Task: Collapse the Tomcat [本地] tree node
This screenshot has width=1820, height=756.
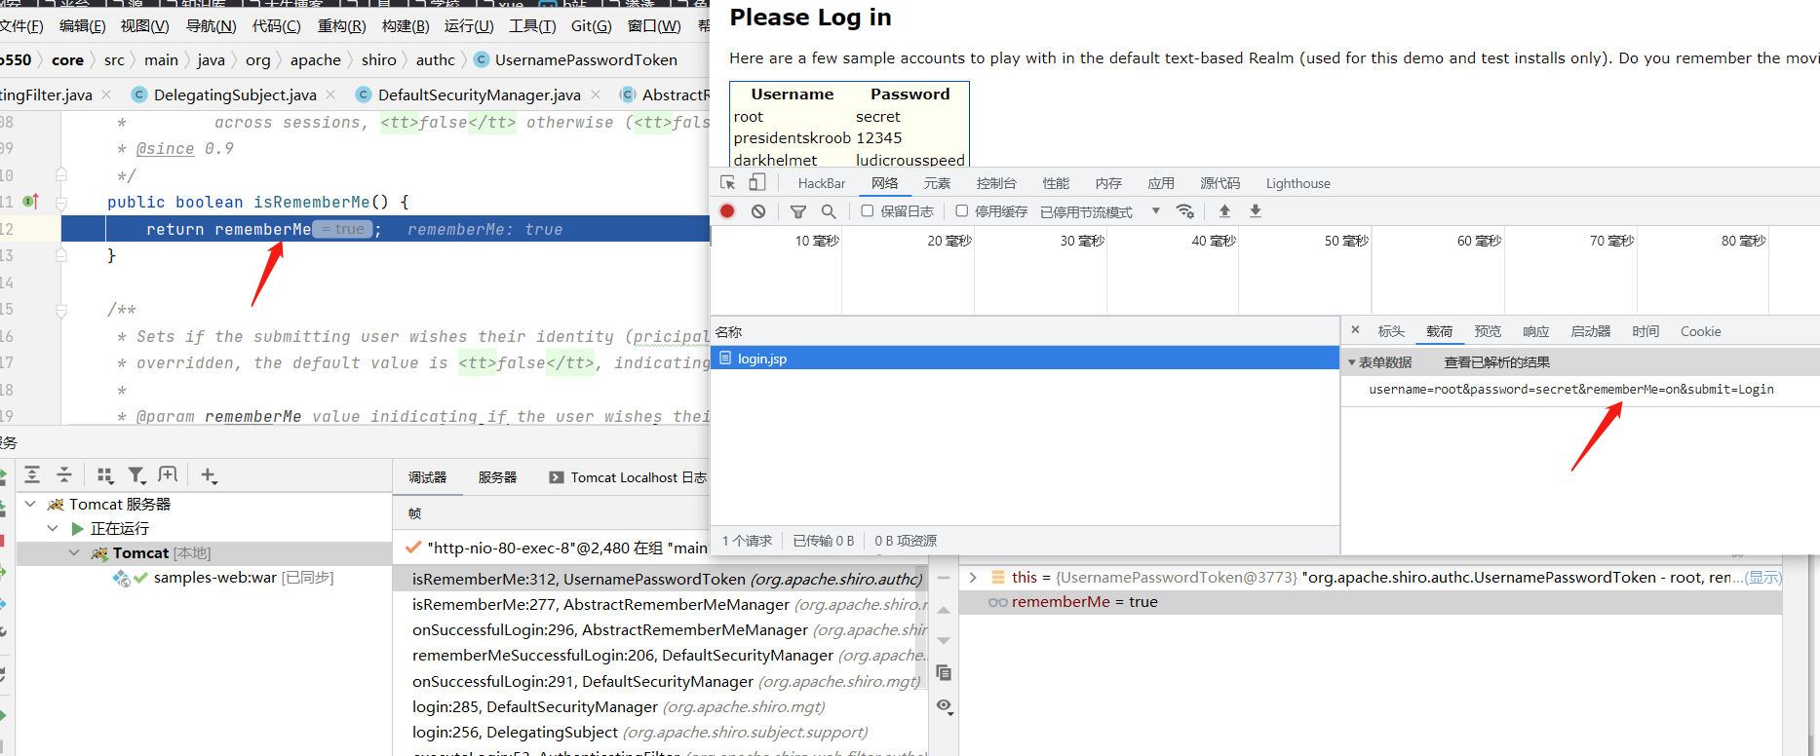Action: (74, 552)
